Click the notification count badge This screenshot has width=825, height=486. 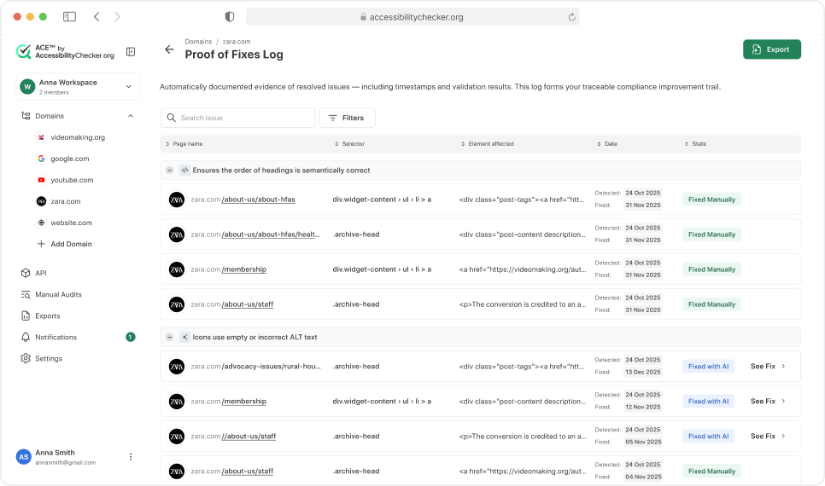[x=131, y=338]
